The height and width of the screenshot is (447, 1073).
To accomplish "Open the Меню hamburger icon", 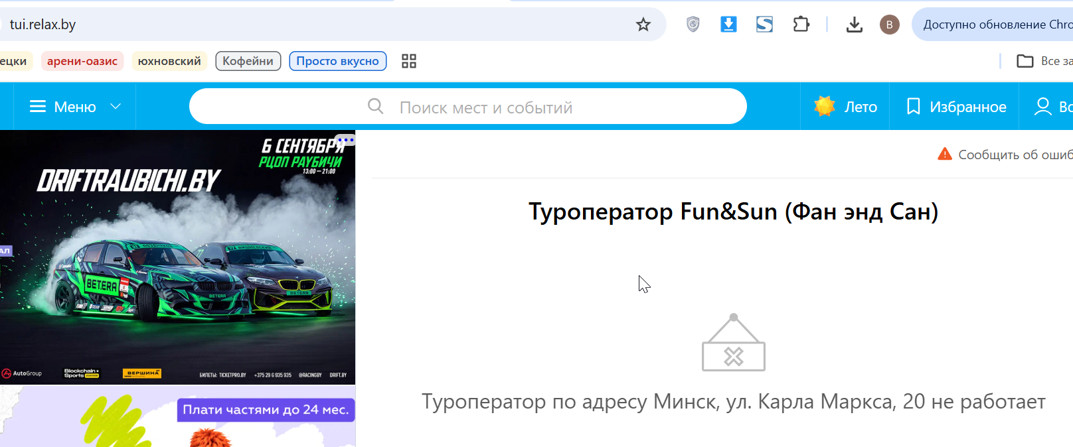I will click(38, 107).
